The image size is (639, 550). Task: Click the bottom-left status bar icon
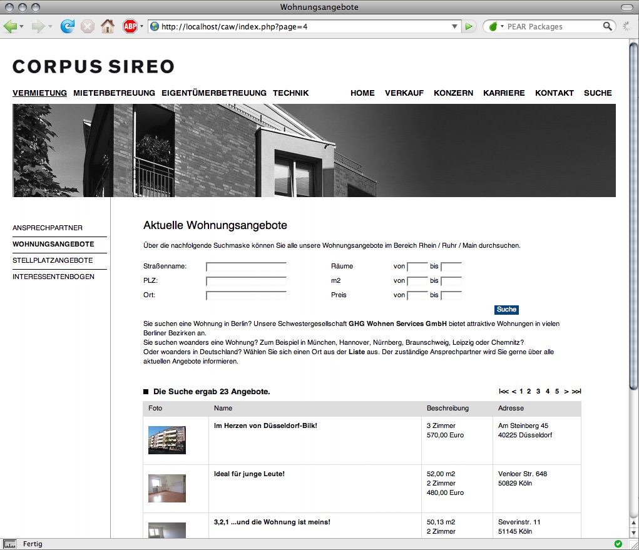[x=11, y=544]
